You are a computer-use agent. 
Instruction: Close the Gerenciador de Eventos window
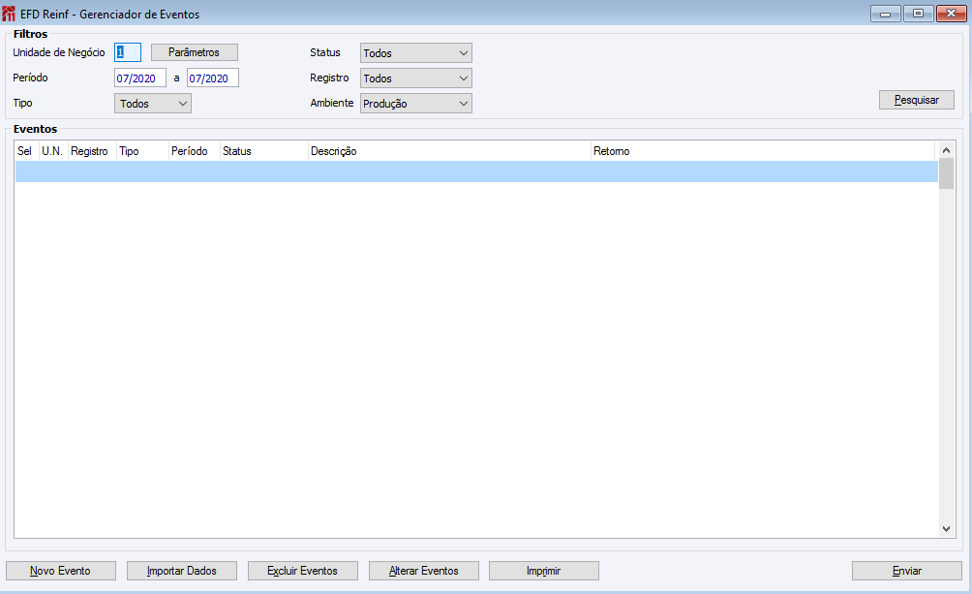(x=951, y=14)
